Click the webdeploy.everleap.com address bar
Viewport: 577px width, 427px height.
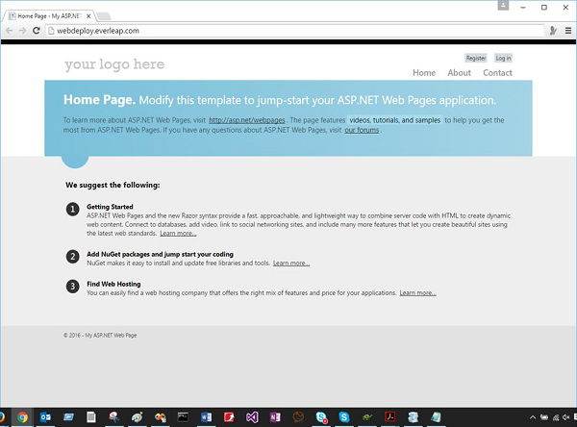click(x=294, y=31)
